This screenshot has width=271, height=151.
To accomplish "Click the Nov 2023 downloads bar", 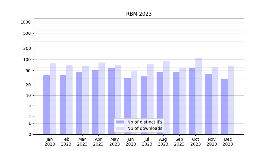I will (215, 101).
